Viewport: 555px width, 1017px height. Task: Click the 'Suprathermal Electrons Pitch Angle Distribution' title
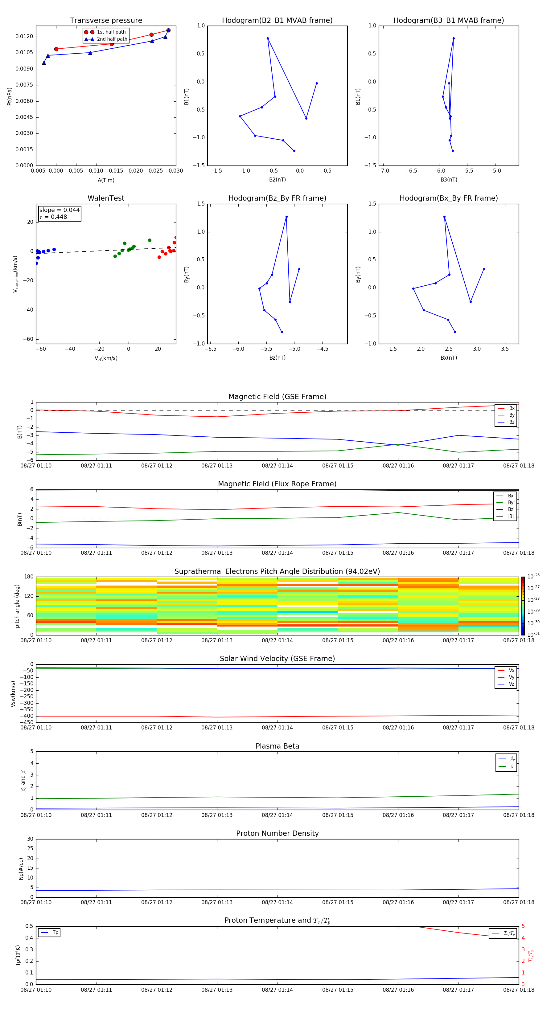click(277, 572)
